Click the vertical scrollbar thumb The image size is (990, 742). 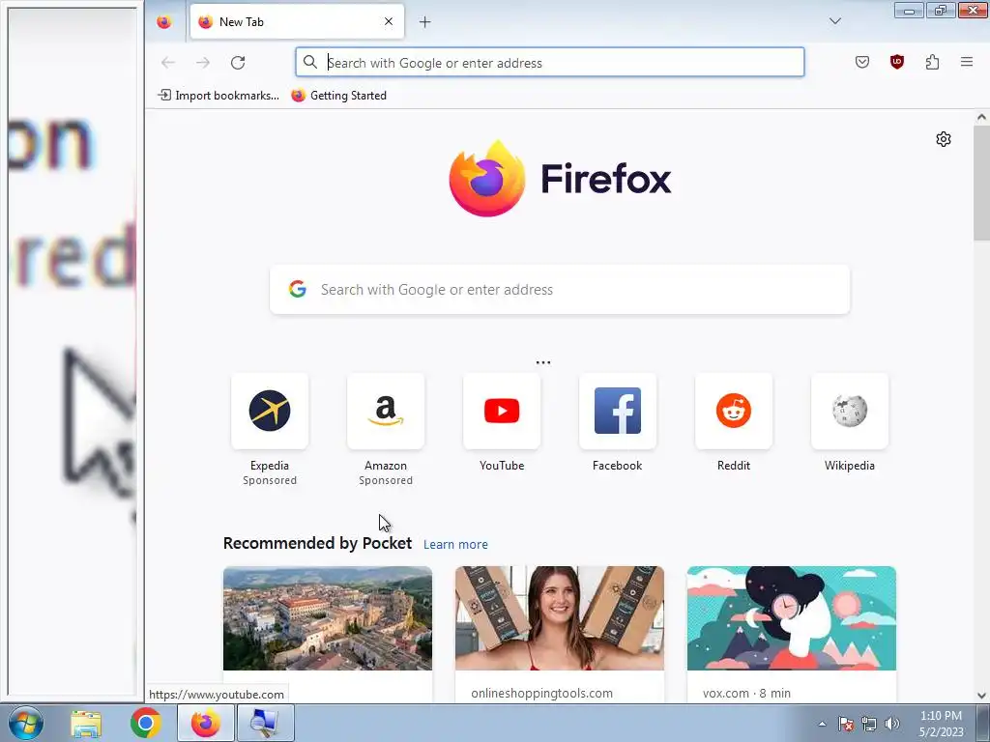[981, 183]
